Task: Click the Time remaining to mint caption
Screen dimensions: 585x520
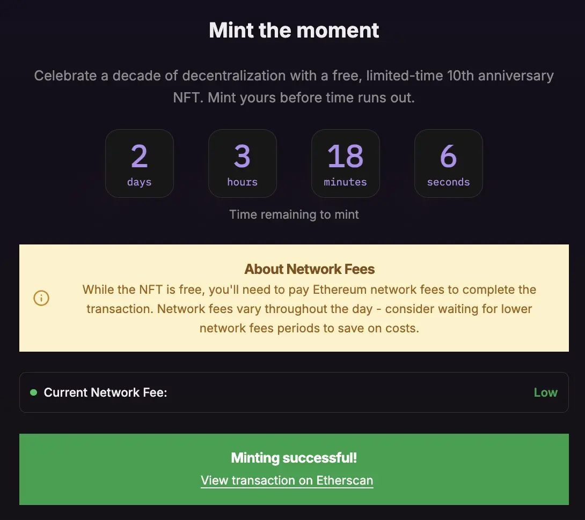Action: (294, 214)
